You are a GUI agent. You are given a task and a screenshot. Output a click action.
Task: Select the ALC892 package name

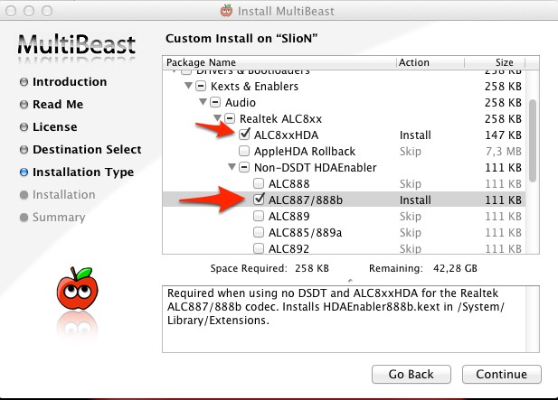(288, 248)
